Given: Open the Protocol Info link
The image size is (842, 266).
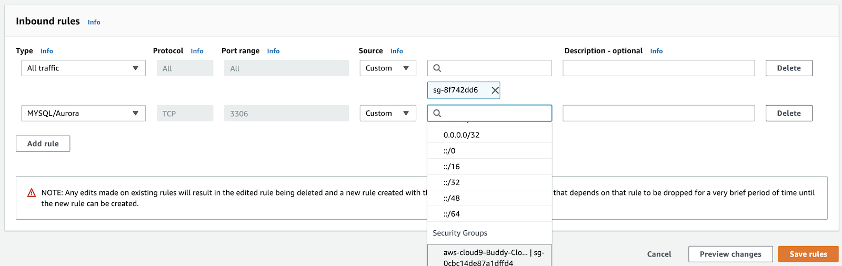Looking at the screenshot, I should pyautogui.click(x=197, y=51).
